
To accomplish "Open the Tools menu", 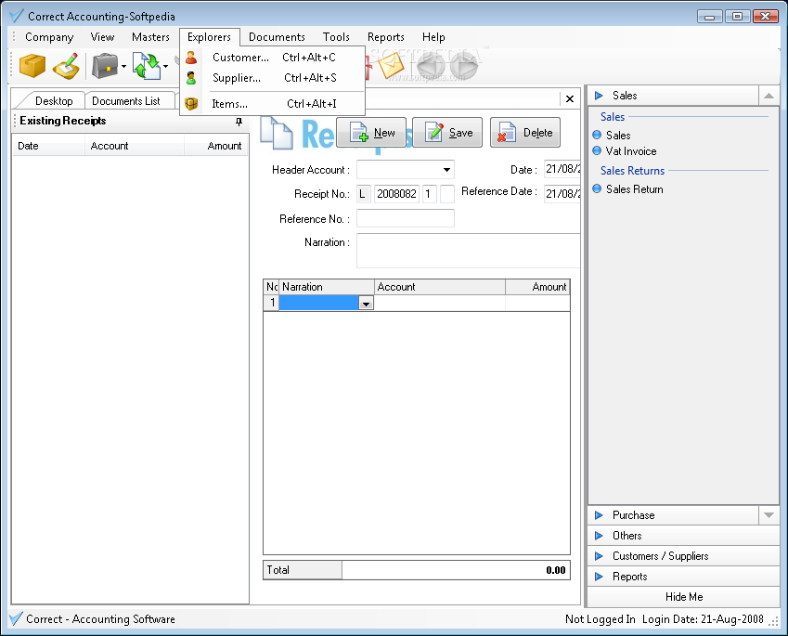I will pos(336,37).
